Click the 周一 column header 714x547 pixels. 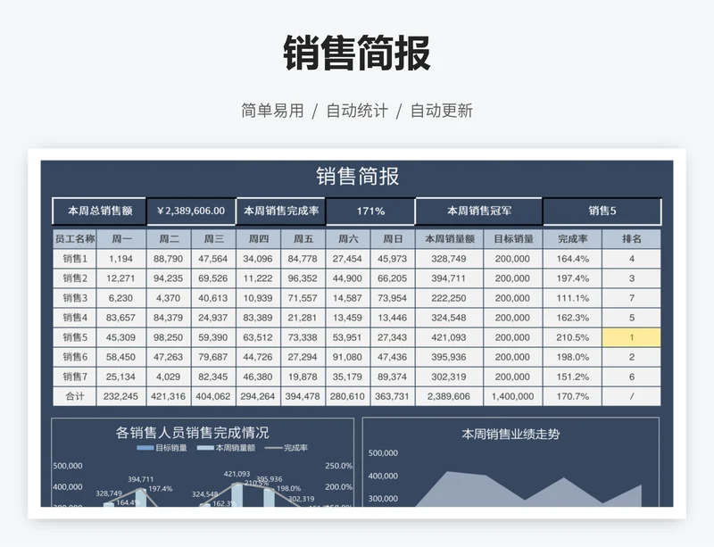121,238
